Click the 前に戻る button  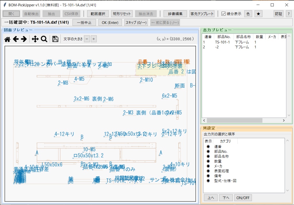click(165, 23)
